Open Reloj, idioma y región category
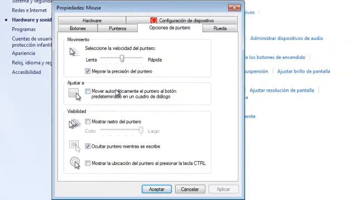 [32, 63]
